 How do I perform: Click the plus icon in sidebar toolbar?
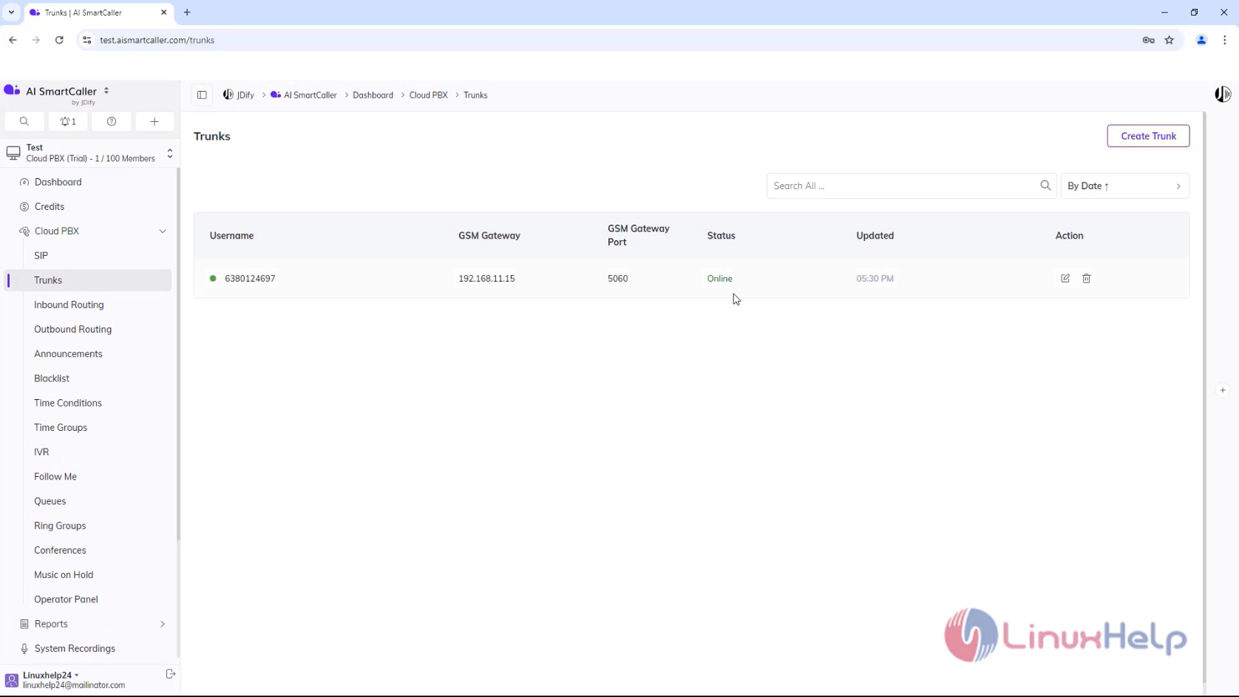point(155,122)
